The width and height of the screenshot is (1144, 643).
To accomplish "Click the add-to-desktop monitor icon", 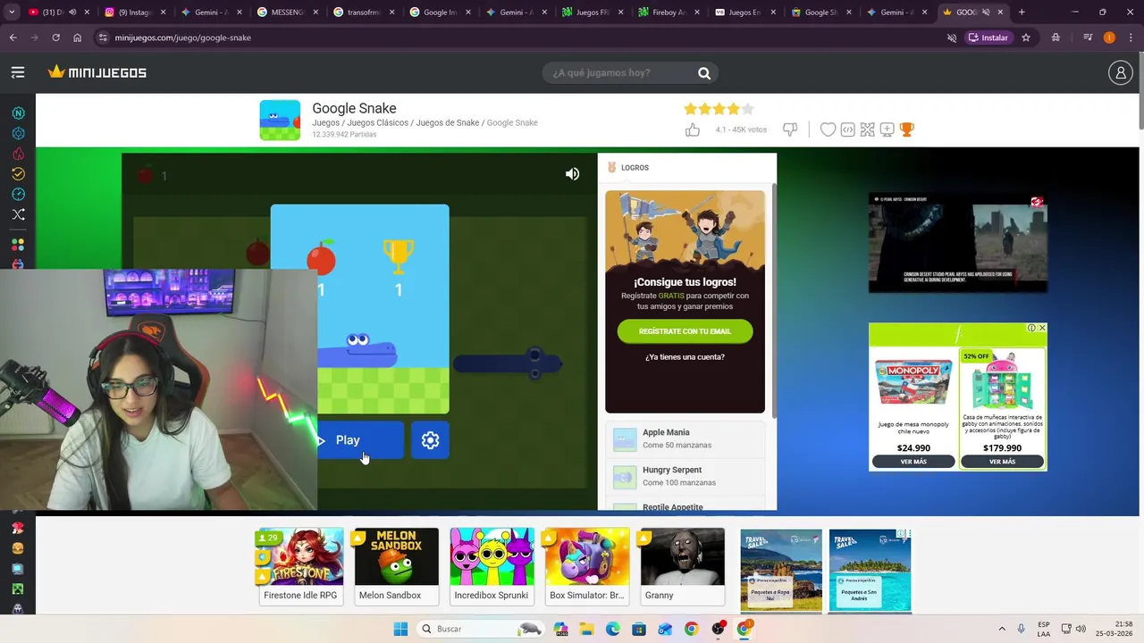I will pos(887,129).
